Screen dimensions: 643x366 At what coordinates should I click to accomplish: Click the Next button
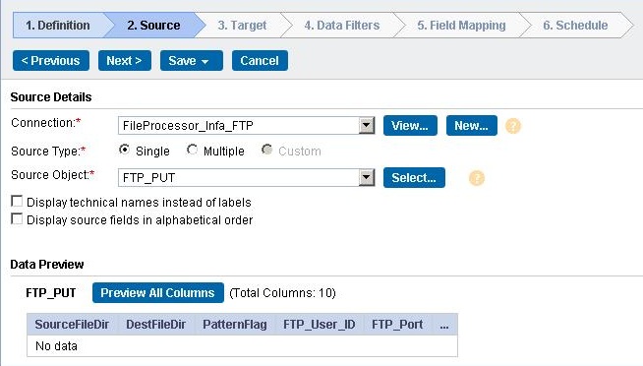[x=125, y=61]
